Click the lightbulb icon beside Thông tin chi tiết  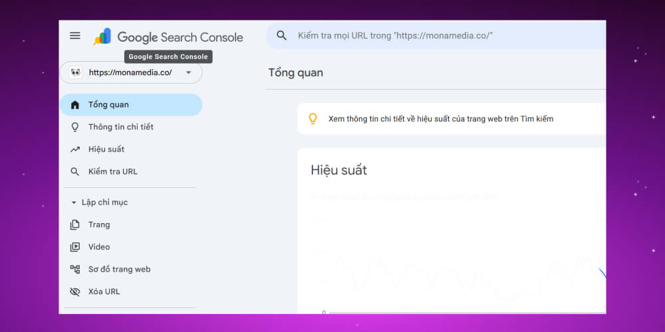(x=75, y=127)
